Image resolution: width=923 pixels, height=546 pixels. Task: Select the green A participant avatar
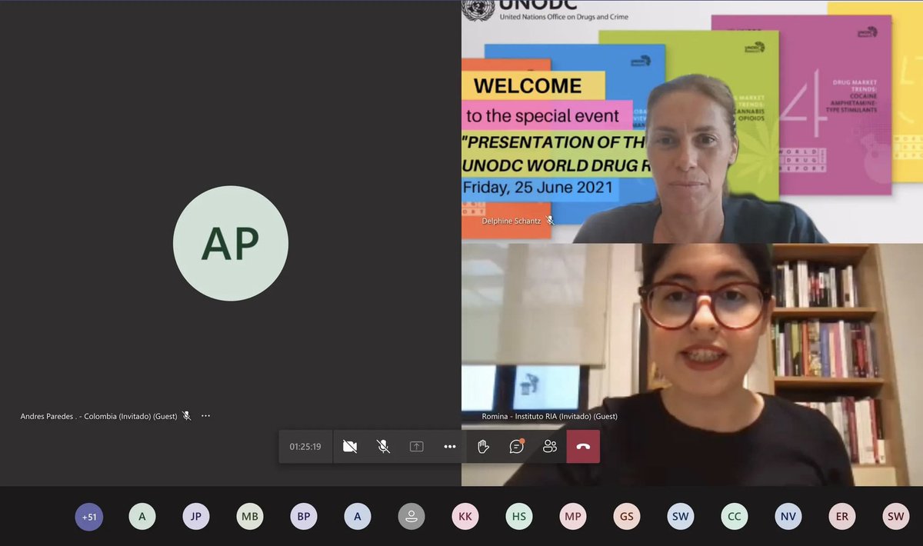142,517
